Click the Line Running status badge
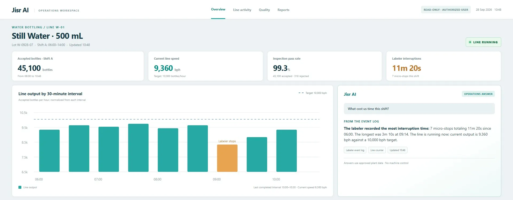 click(x=483, y=42)
